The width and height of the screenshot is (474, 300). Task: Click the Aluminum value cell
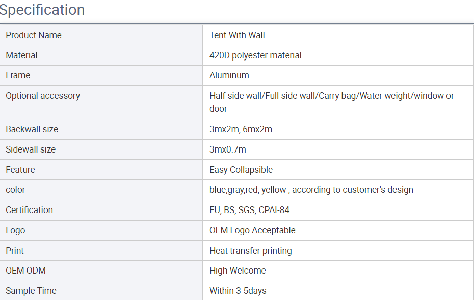tap(338, 75)
